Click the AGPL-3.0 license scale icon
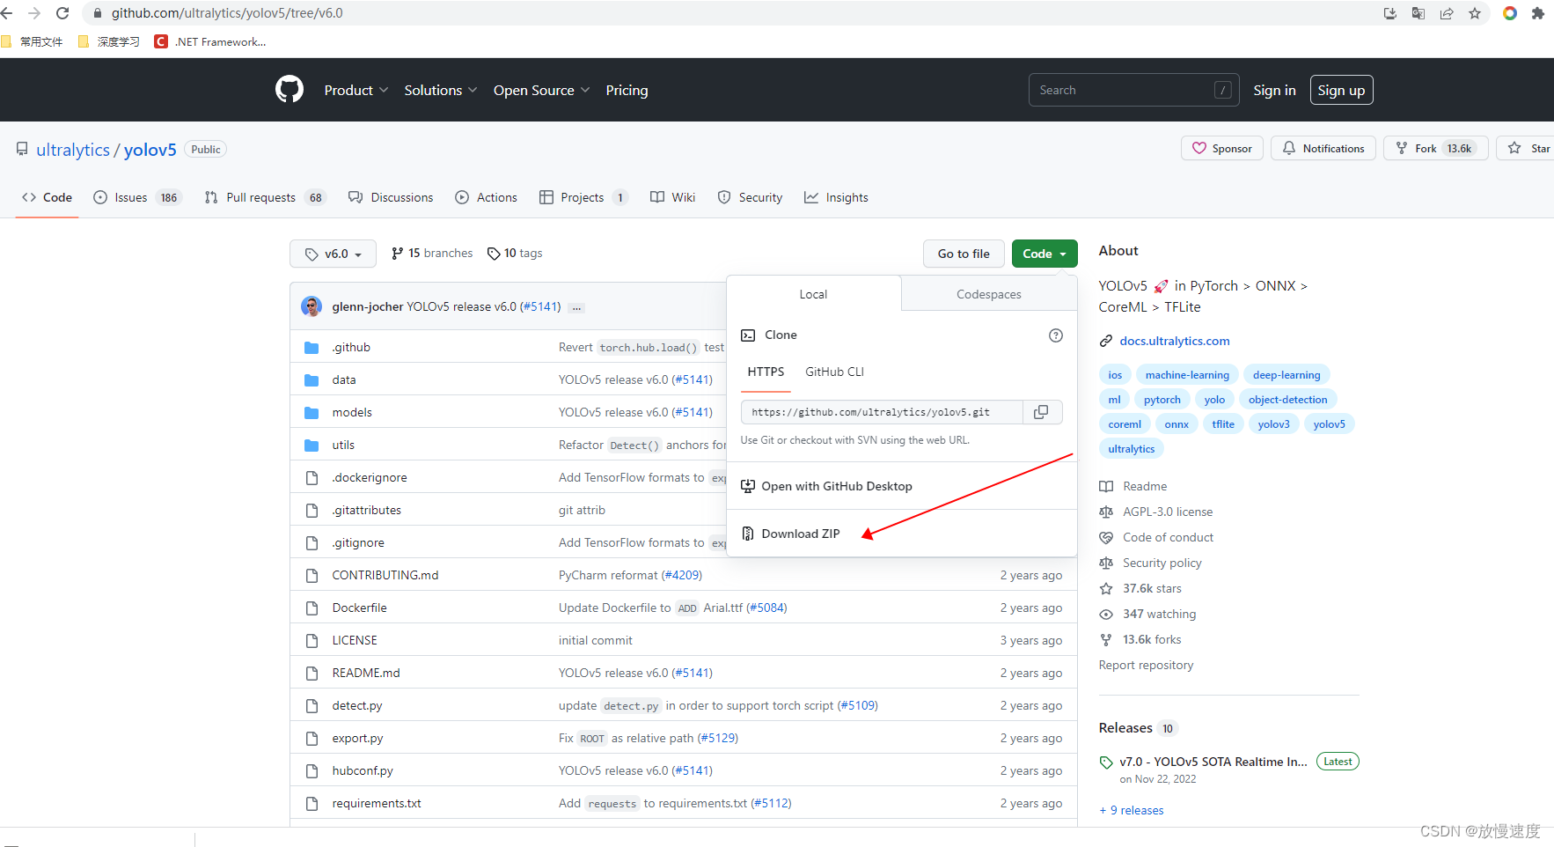Image resolution: width=1554 pixels, height=847 pixels. pyautogui.click(x=1106, y=512)
